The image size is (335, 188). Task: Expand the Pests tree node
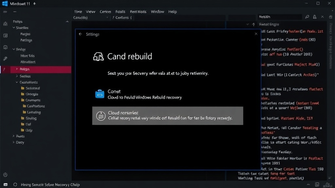click(x=13, y=136)
